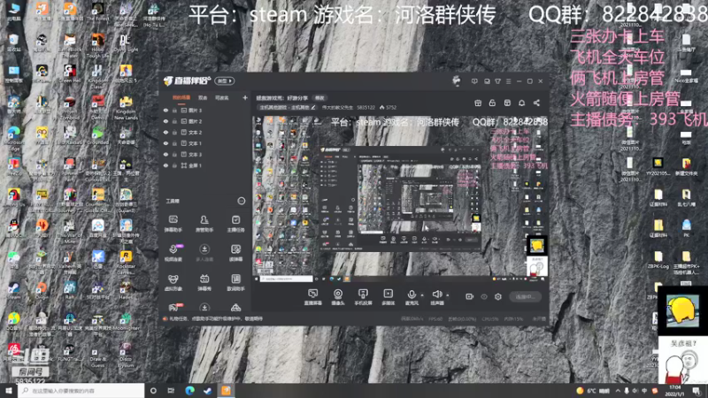Open the mail icon in title bar
Image resolution: width=708 pixels, height=398 pixels.
click(487, 81)
